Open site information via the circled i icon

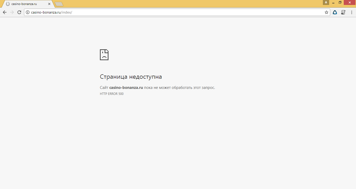point(28,12)
